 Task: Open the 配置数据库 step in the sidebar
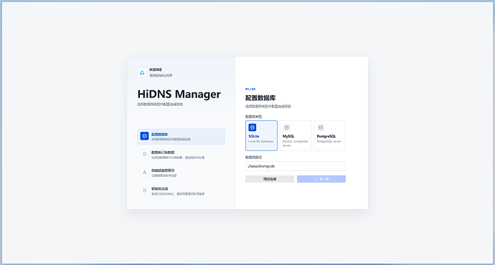tap(181, 136)
